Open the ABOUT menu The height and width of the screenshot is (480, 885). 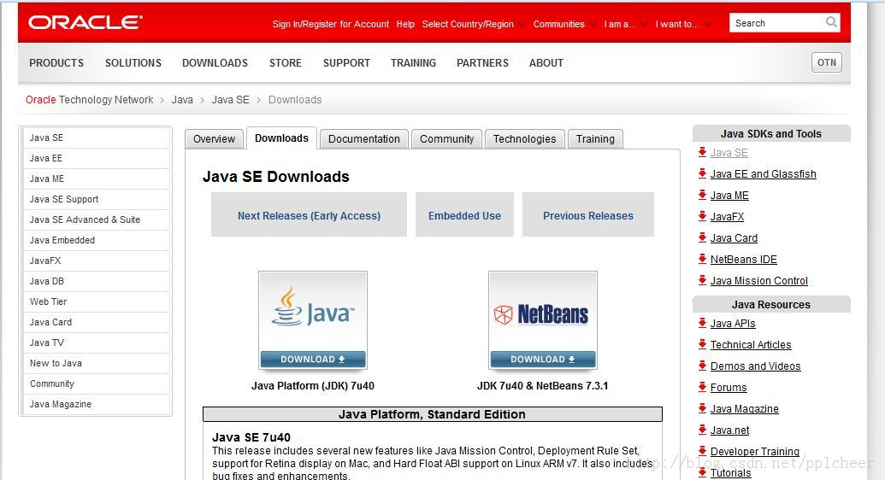pos(546,63)
